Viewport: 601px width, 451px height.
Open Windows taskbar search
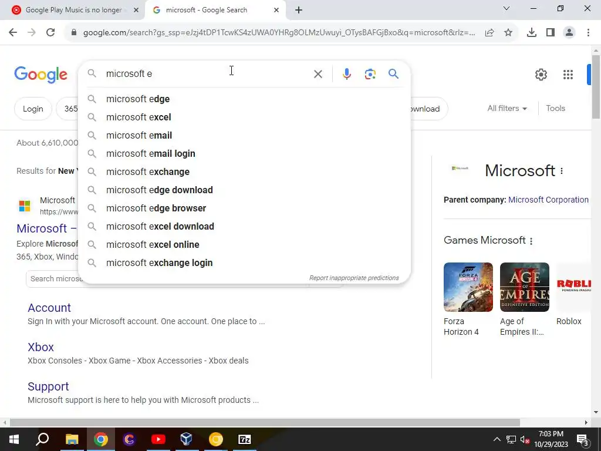click(42, 439)
